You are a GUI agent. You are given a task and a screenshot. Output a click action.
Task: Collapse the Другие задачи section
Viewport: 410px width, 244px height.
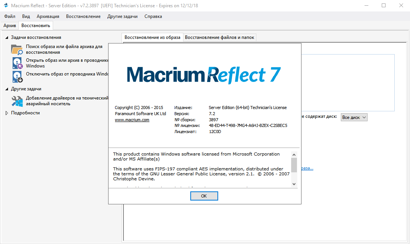point(7,89)
